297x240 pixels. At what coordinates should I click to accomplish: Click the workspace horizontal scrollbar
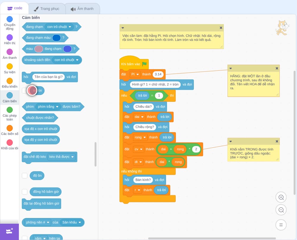coord(212,238)
